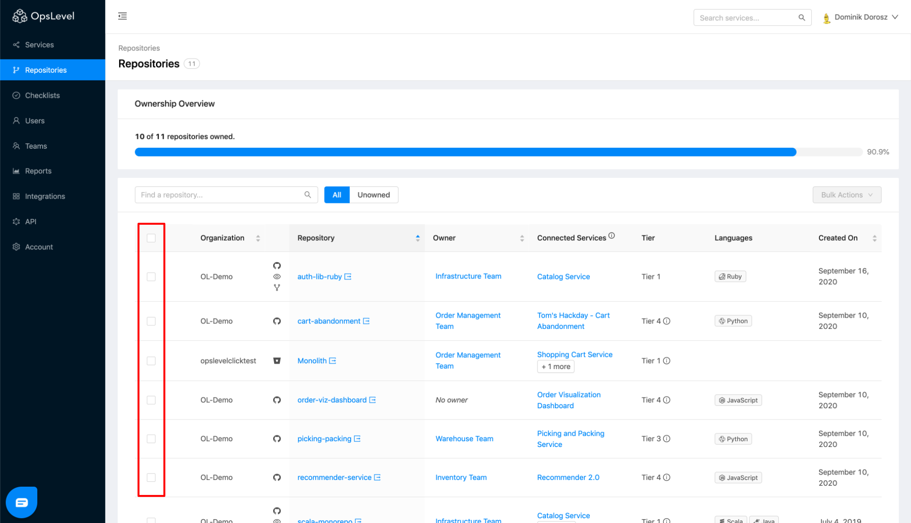The height and width of the screenshot is (523, 911).
Task: Click the info icon beside Connected Services
Action: [x=612, y=236]
